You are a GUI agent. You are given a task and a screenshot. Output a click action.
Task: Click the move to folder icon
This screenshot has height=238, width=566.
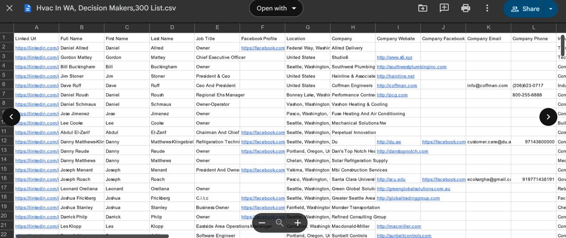(422, 8)
